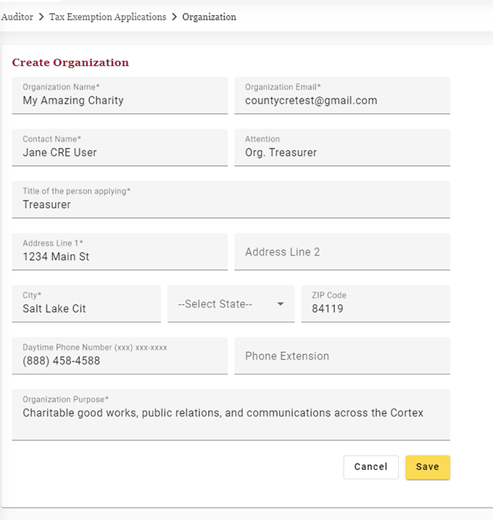Click the state dropdown arrow icon

[x=281, y=304]
